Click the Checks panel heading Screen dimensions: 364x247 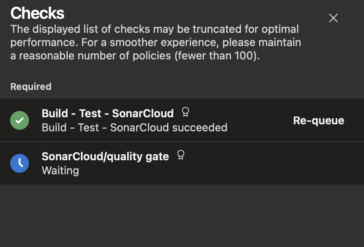[37, 13]
